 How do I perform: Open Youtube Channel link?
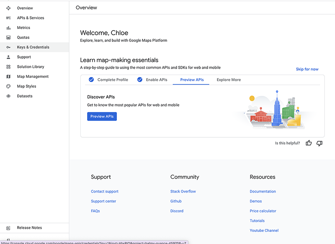tap(264, 231)
